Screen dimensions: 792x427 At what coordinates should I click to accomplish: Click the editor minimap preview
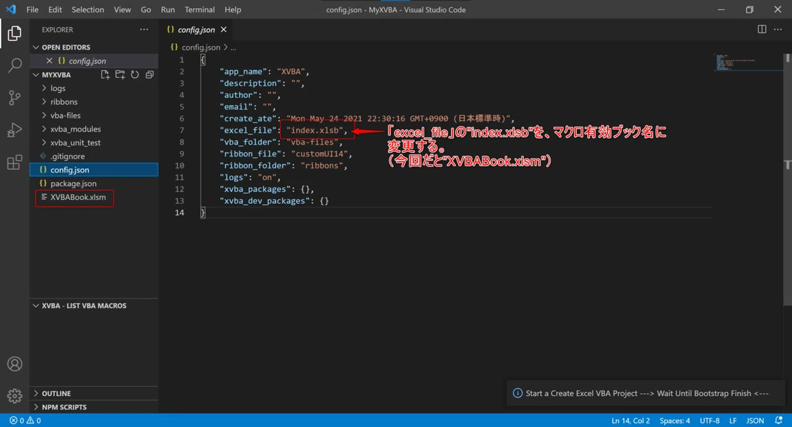[749, 63]
